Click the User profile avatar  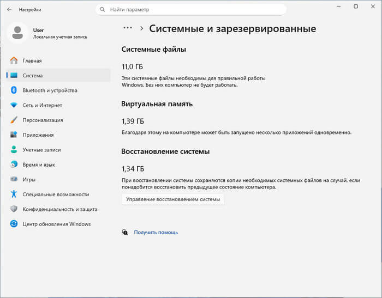pos(18,33)
